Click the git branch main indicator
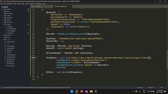168x94 pixels. tap(140, 87)
